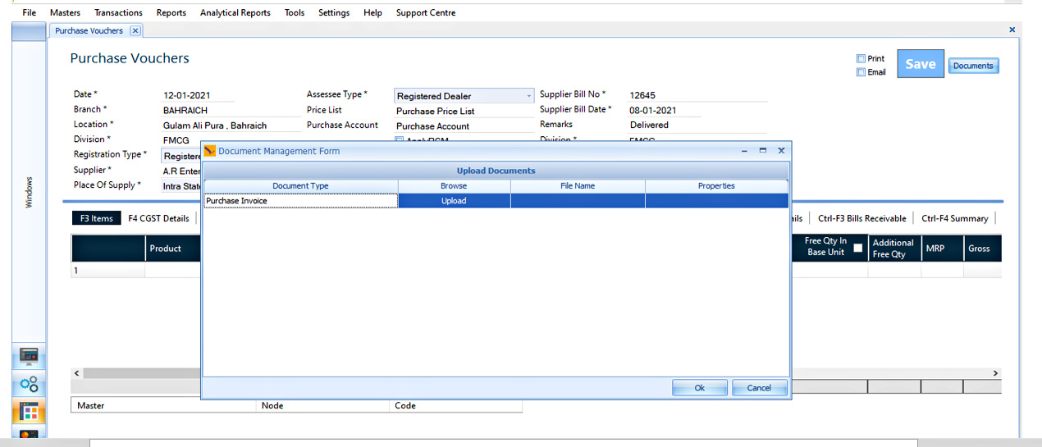Click the Supplier Bill No input field

pyautogui.click(x=697, y=95)
